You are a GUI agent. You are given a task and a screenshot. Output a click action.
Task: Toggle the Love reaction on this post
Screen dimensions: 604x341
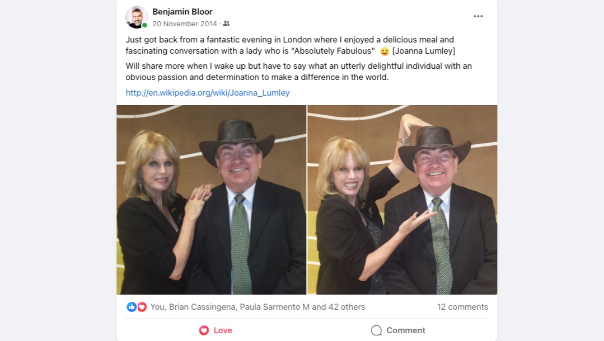217,330
